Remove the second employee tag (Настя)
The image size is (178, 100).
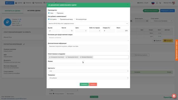pyautogui.click(x=66, y=57)
